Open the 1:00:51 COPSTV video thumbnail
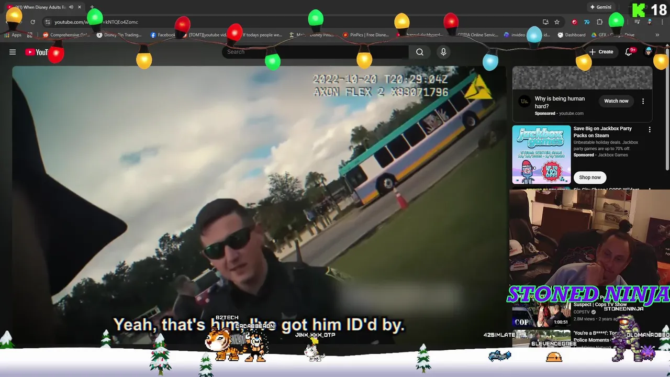The height and width of the screenshot is (377, 670). click(x=541, y=315)
